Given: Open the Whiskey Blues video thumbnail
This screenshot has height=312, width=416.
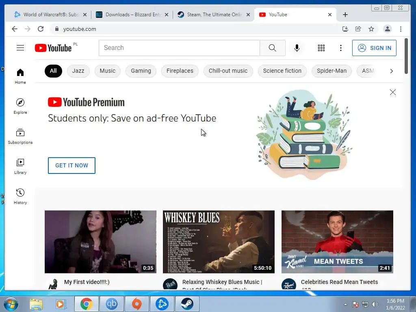Looking at the screenshot, I should point(219,242).
